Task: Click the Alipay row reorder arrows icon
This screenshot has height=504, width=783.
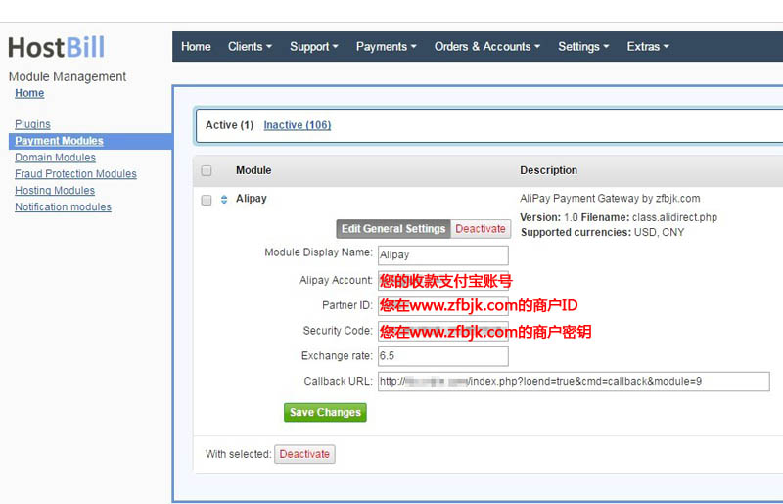Action: pos(224,200)
